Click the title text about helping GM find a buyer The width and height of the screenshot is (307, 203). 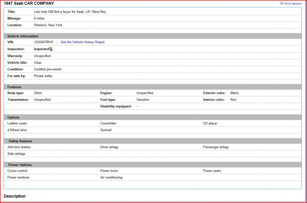(x=70, y=12)
